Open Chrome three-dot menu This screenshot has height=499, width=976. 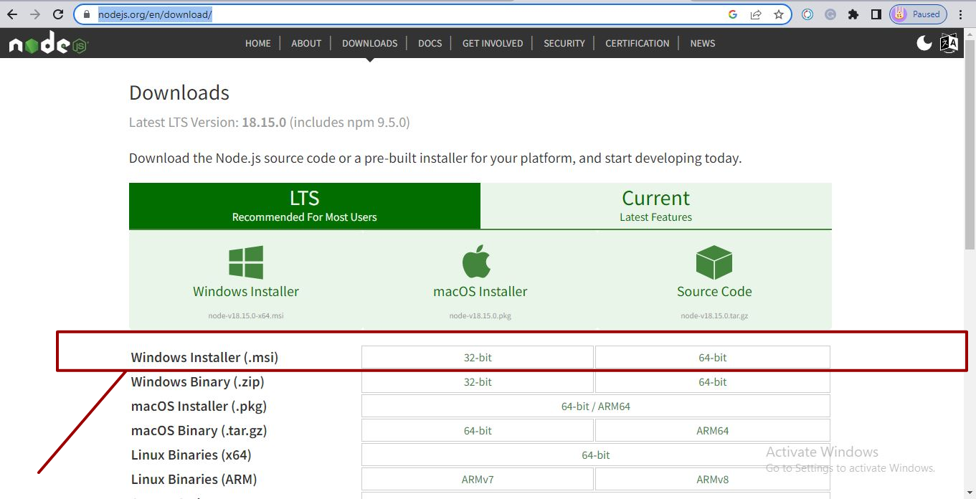click(x=961, y=14)
